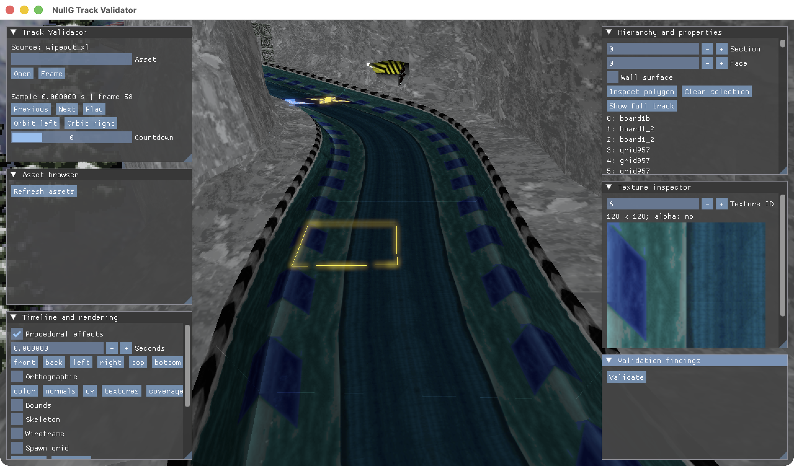The height and width of the screenshot is (466, 794).
Task: Click Texture inspector panel scrollbar
Action: click(783, 255)
